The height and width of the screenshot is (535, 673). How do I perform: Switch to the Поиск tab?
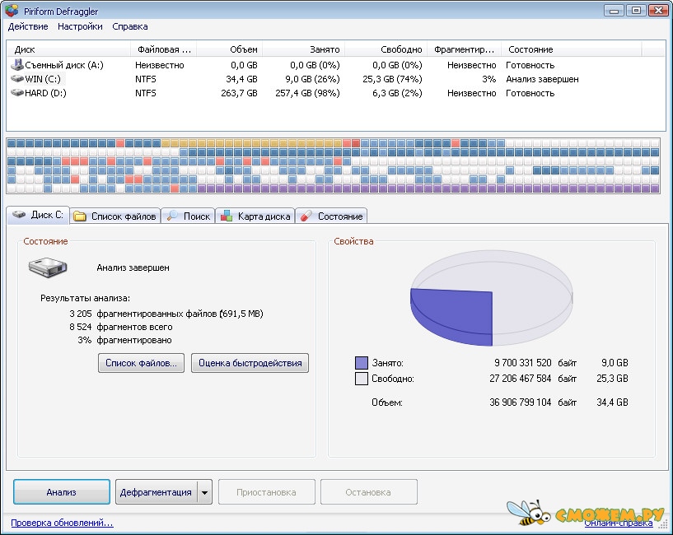(x=189, y=216)
